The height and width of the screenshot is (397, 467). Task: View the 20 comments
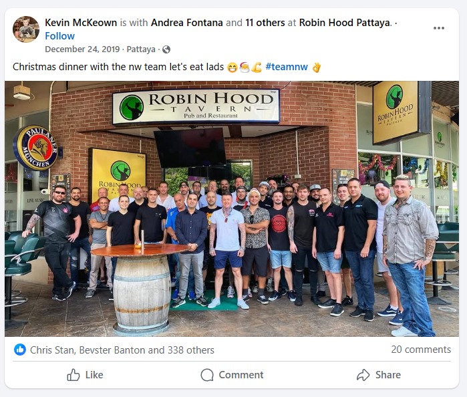click(421, 350)
